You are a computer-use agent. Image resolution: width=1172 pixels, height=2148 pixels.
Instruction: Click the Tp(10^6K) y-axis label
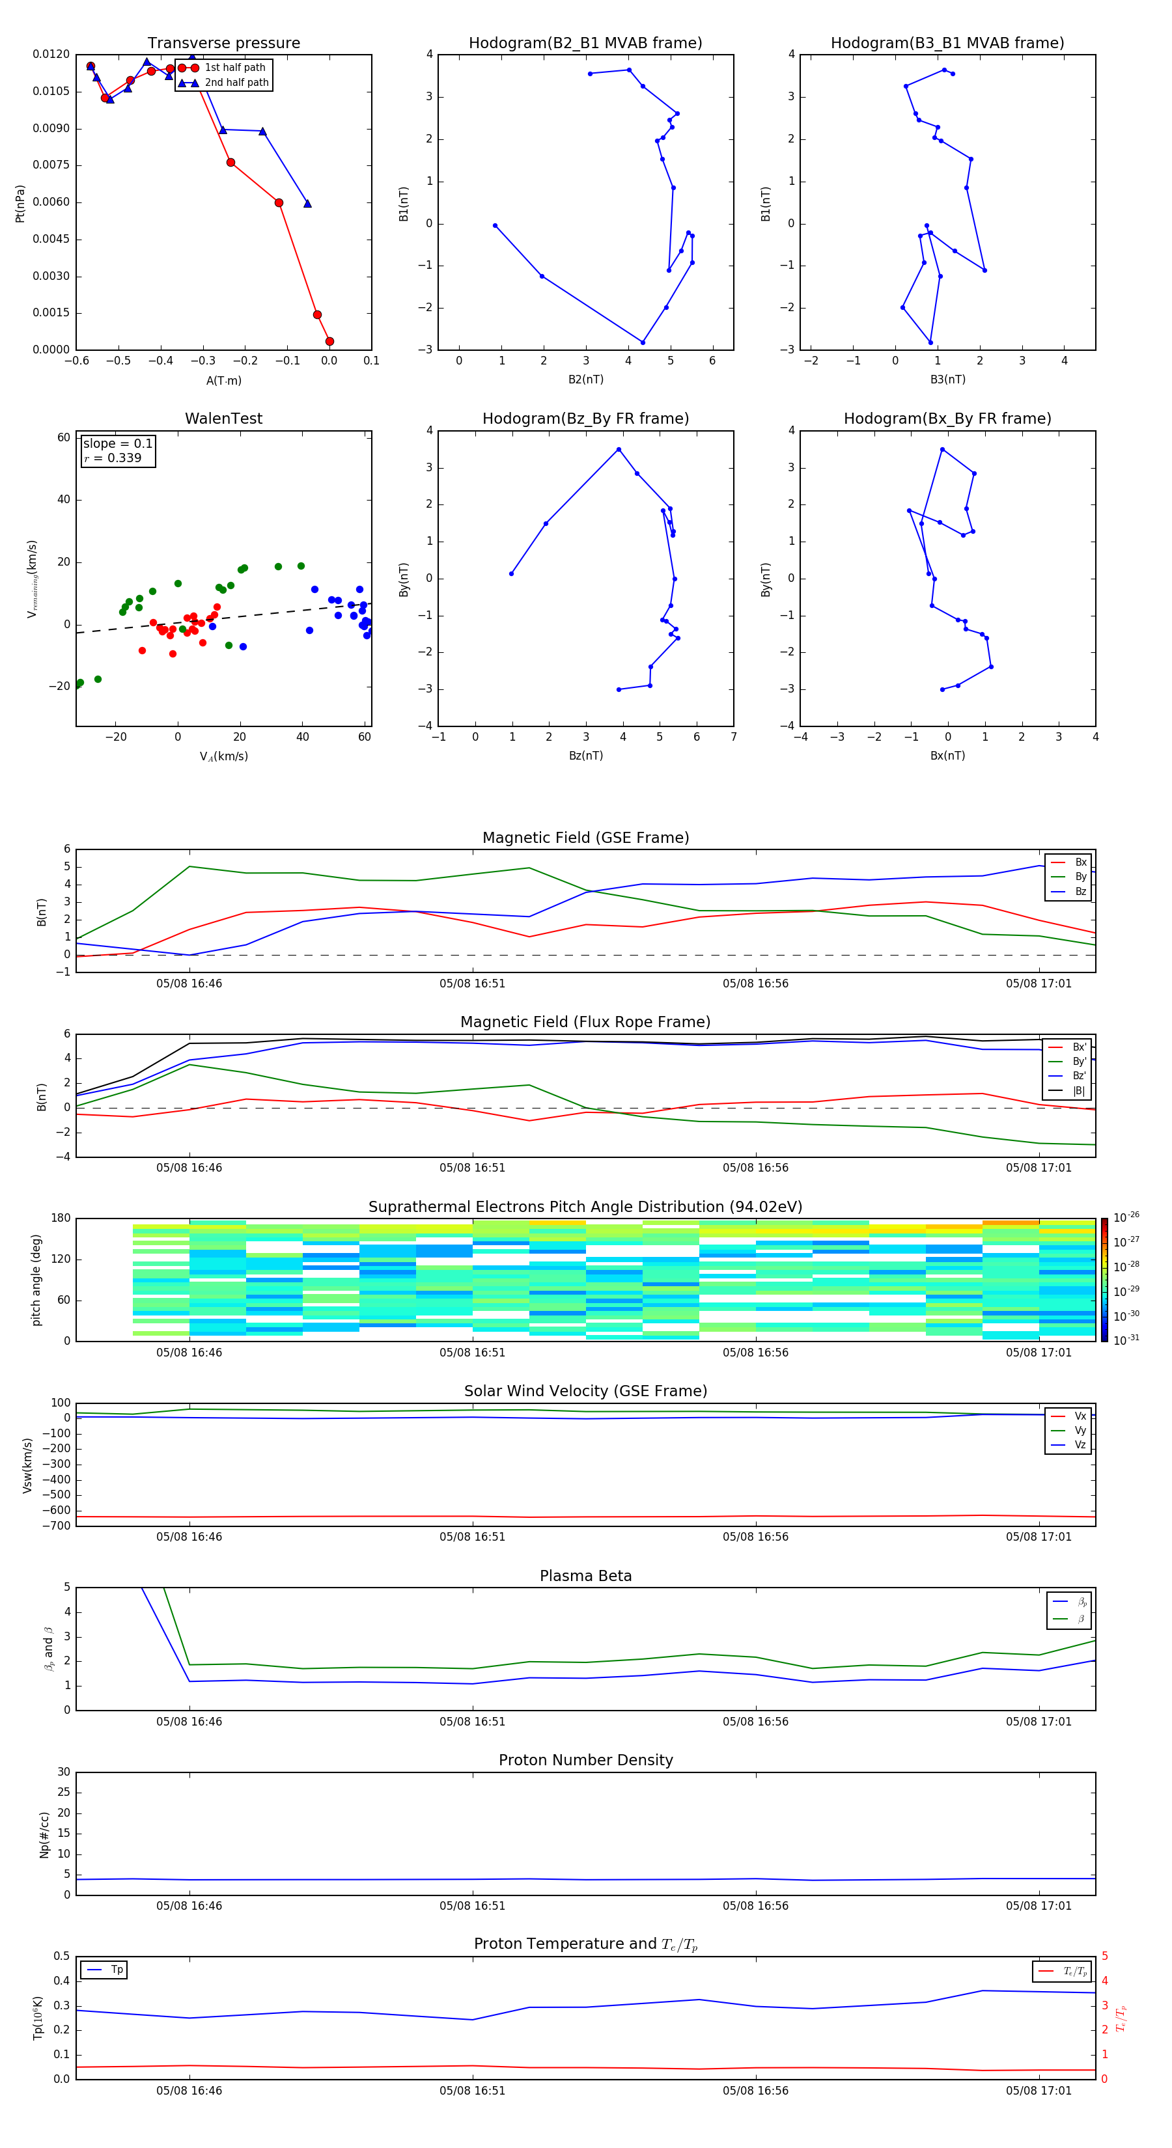pyautogui.click(x=38, y=2018)
